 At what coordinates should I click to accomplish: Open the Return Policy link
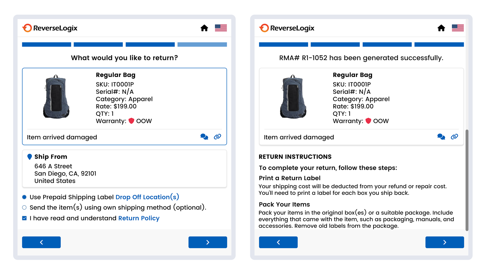pyautogui.click(x=138, y=218)
